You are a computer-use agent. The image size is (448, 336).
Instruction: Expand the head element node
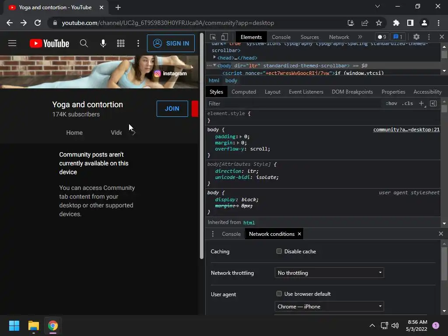pos(214,57)
